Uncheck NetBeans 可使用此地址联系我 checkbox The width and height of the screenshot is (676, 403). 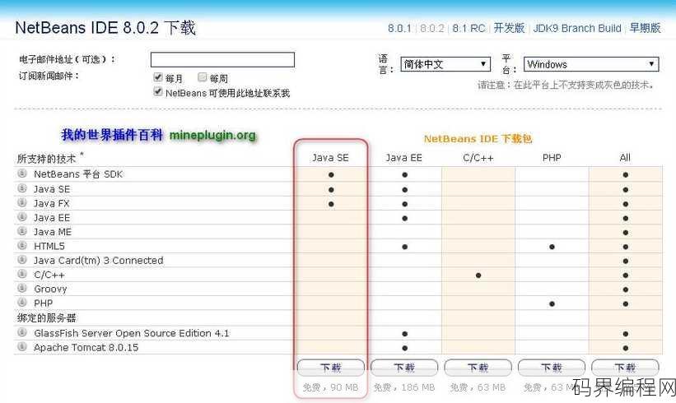coord(158,91)
